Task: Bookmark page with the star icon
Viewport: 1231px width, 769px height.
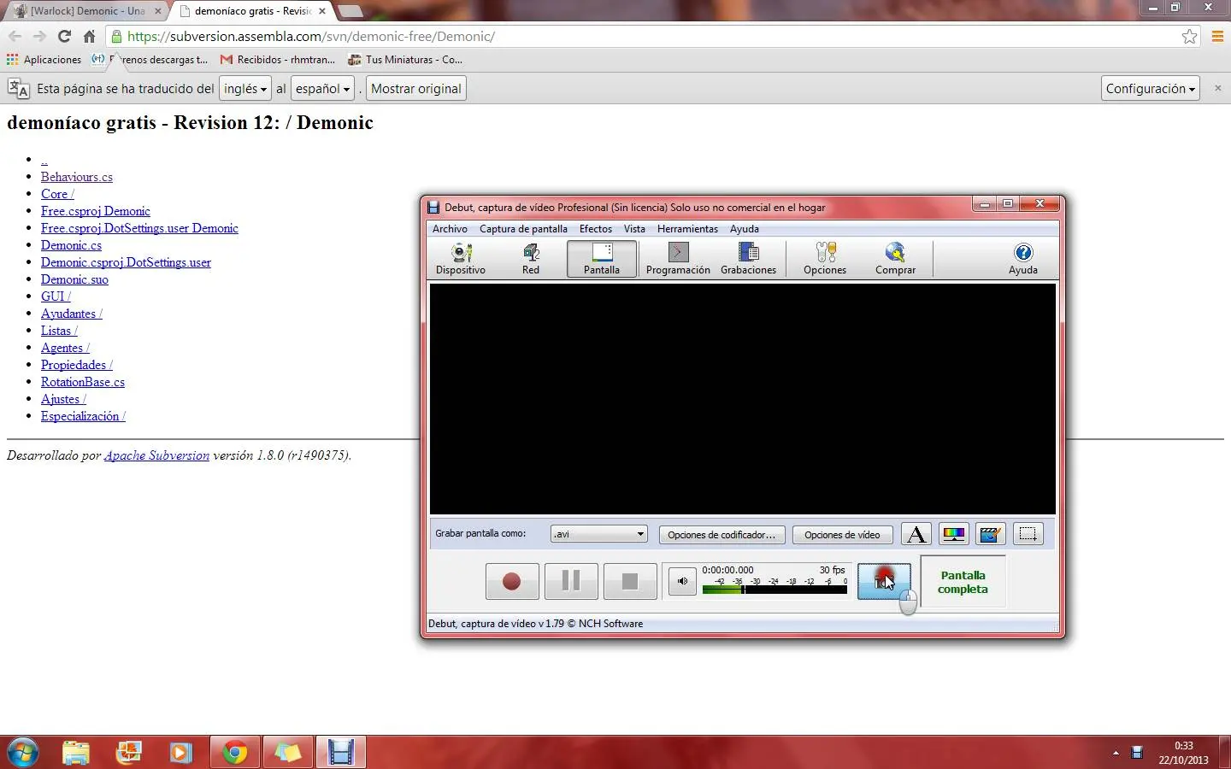Action: [x=1189, y=36]
